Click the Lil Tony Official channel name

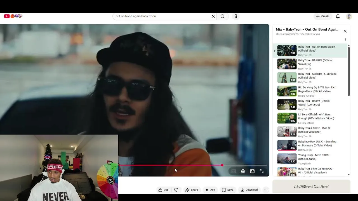[306, 123]
